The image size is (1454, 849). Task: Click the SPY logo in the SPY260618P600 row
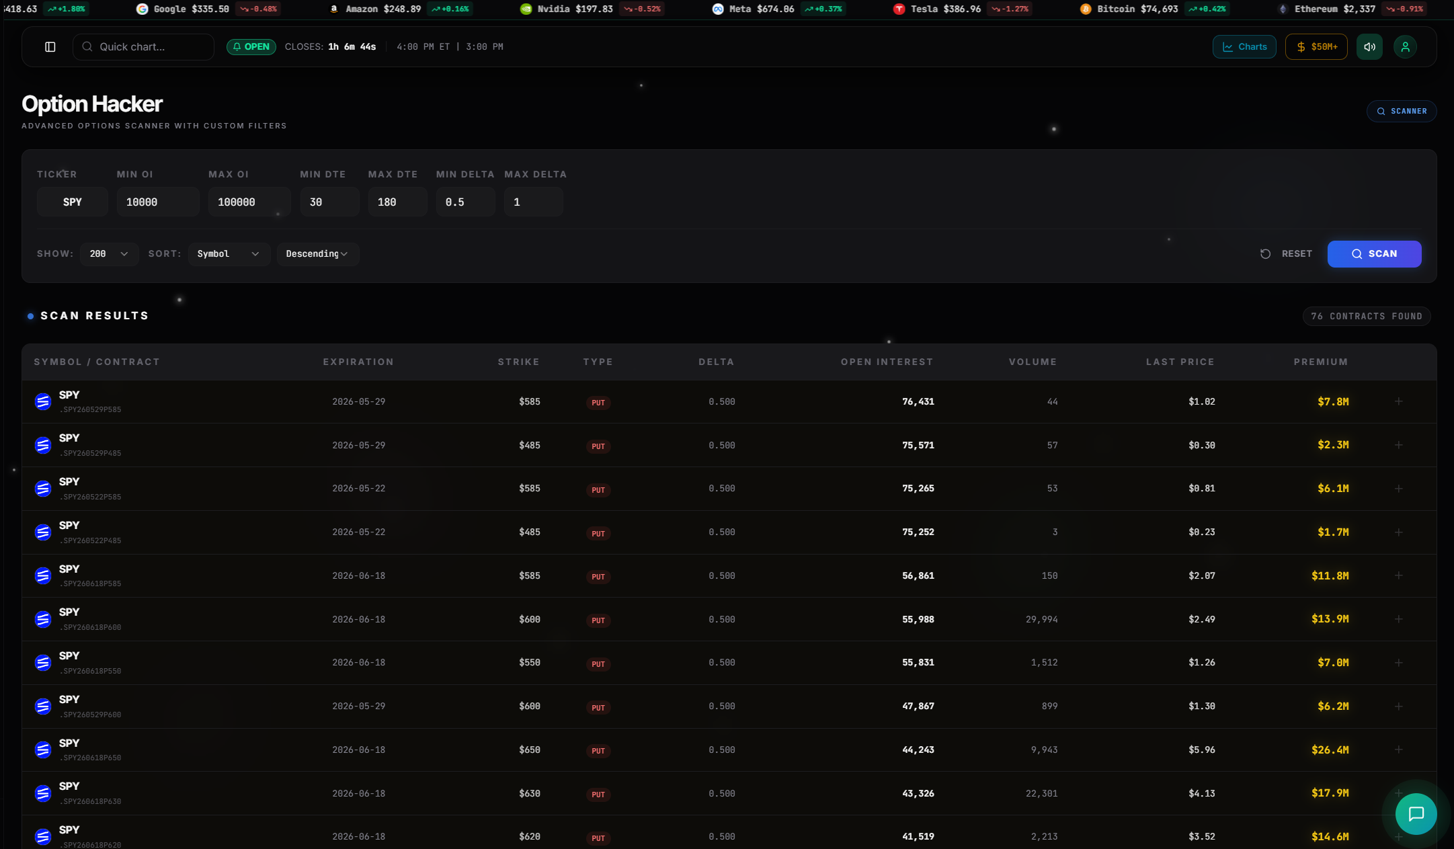[43, 619]
